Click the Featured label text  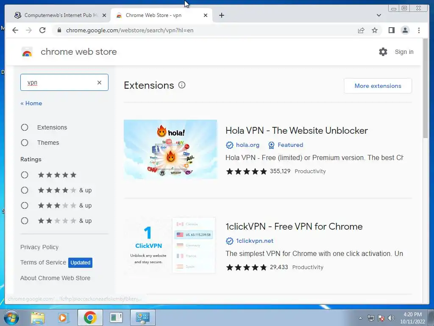pyautogui.click(x=290, y=145)
